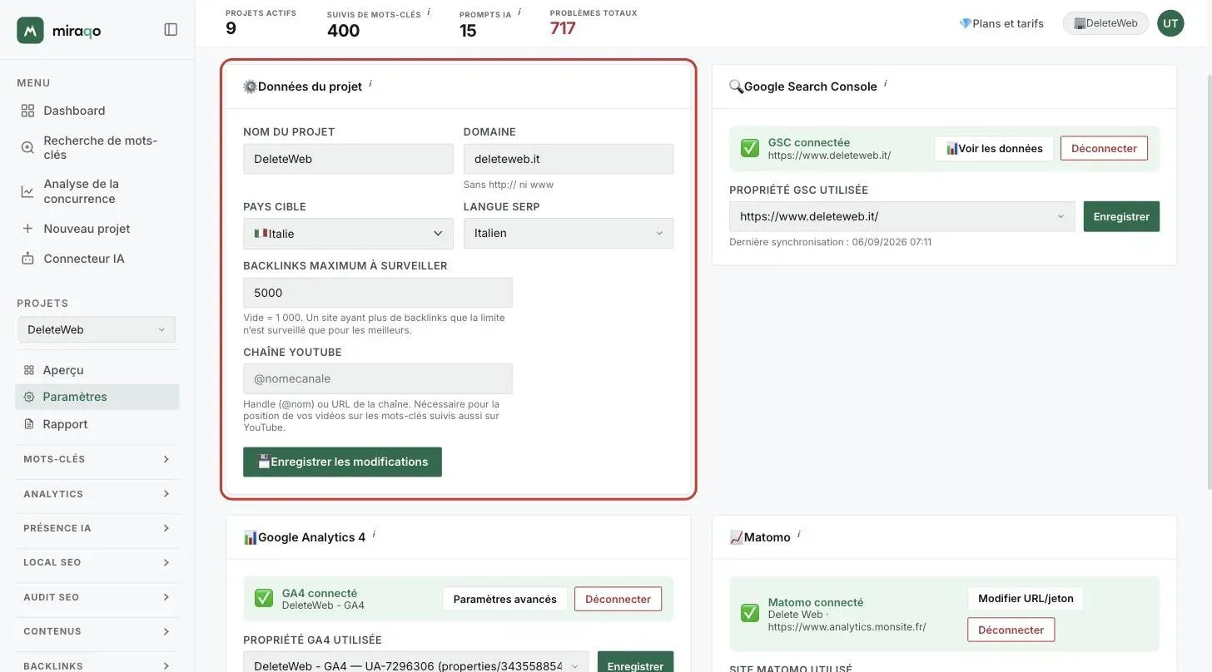The image size is (1212, 672).
Task: Click the info icon beside Google Search Console
Action: (886, 83)
